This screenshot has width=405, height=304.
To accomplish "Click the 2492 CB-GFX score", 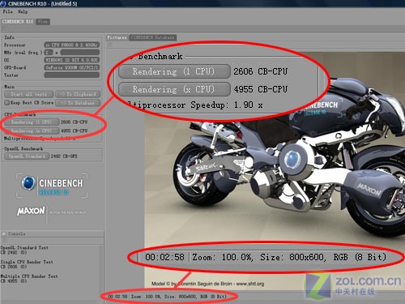I will click(x=64, y=156).
